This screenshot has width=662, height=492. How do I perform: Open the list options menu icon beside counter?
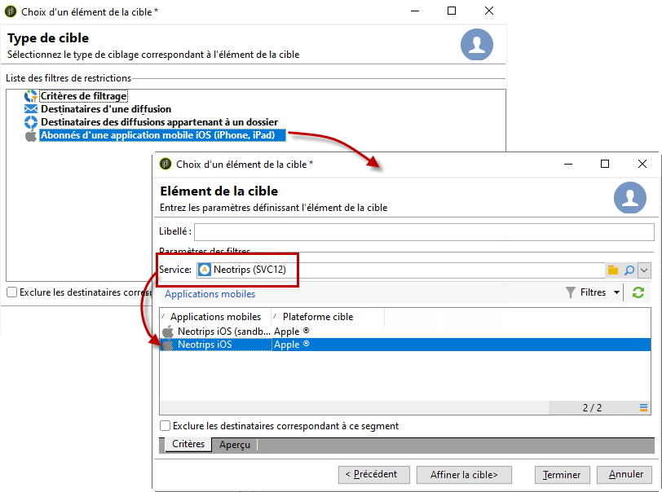coord(643,407)
